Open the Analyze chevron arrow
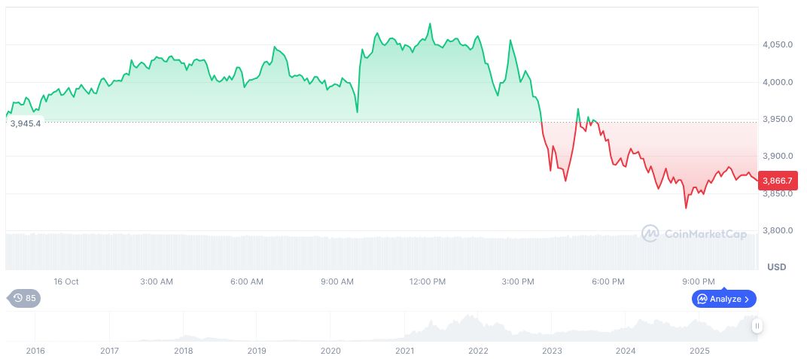Image resolution: width=807 pixels, height=359 pixels. 747,299
